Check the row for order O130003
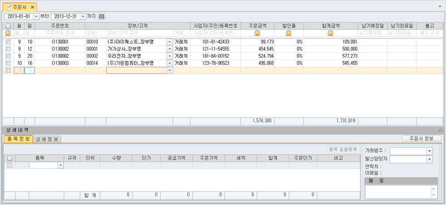Viewport: 446px width, 205px height. coord(8,63)
